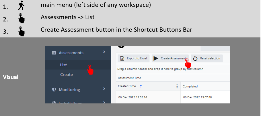Click the Assessments list icon in sidebar
Viewport: 261px width, 116px height.
pos(54,53)
